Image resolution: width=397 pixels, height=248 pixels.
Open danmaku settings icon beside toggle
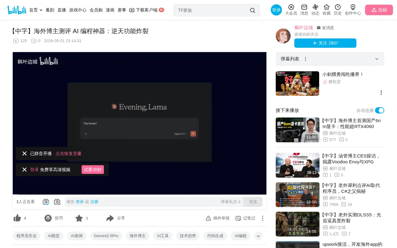[57, 202]
